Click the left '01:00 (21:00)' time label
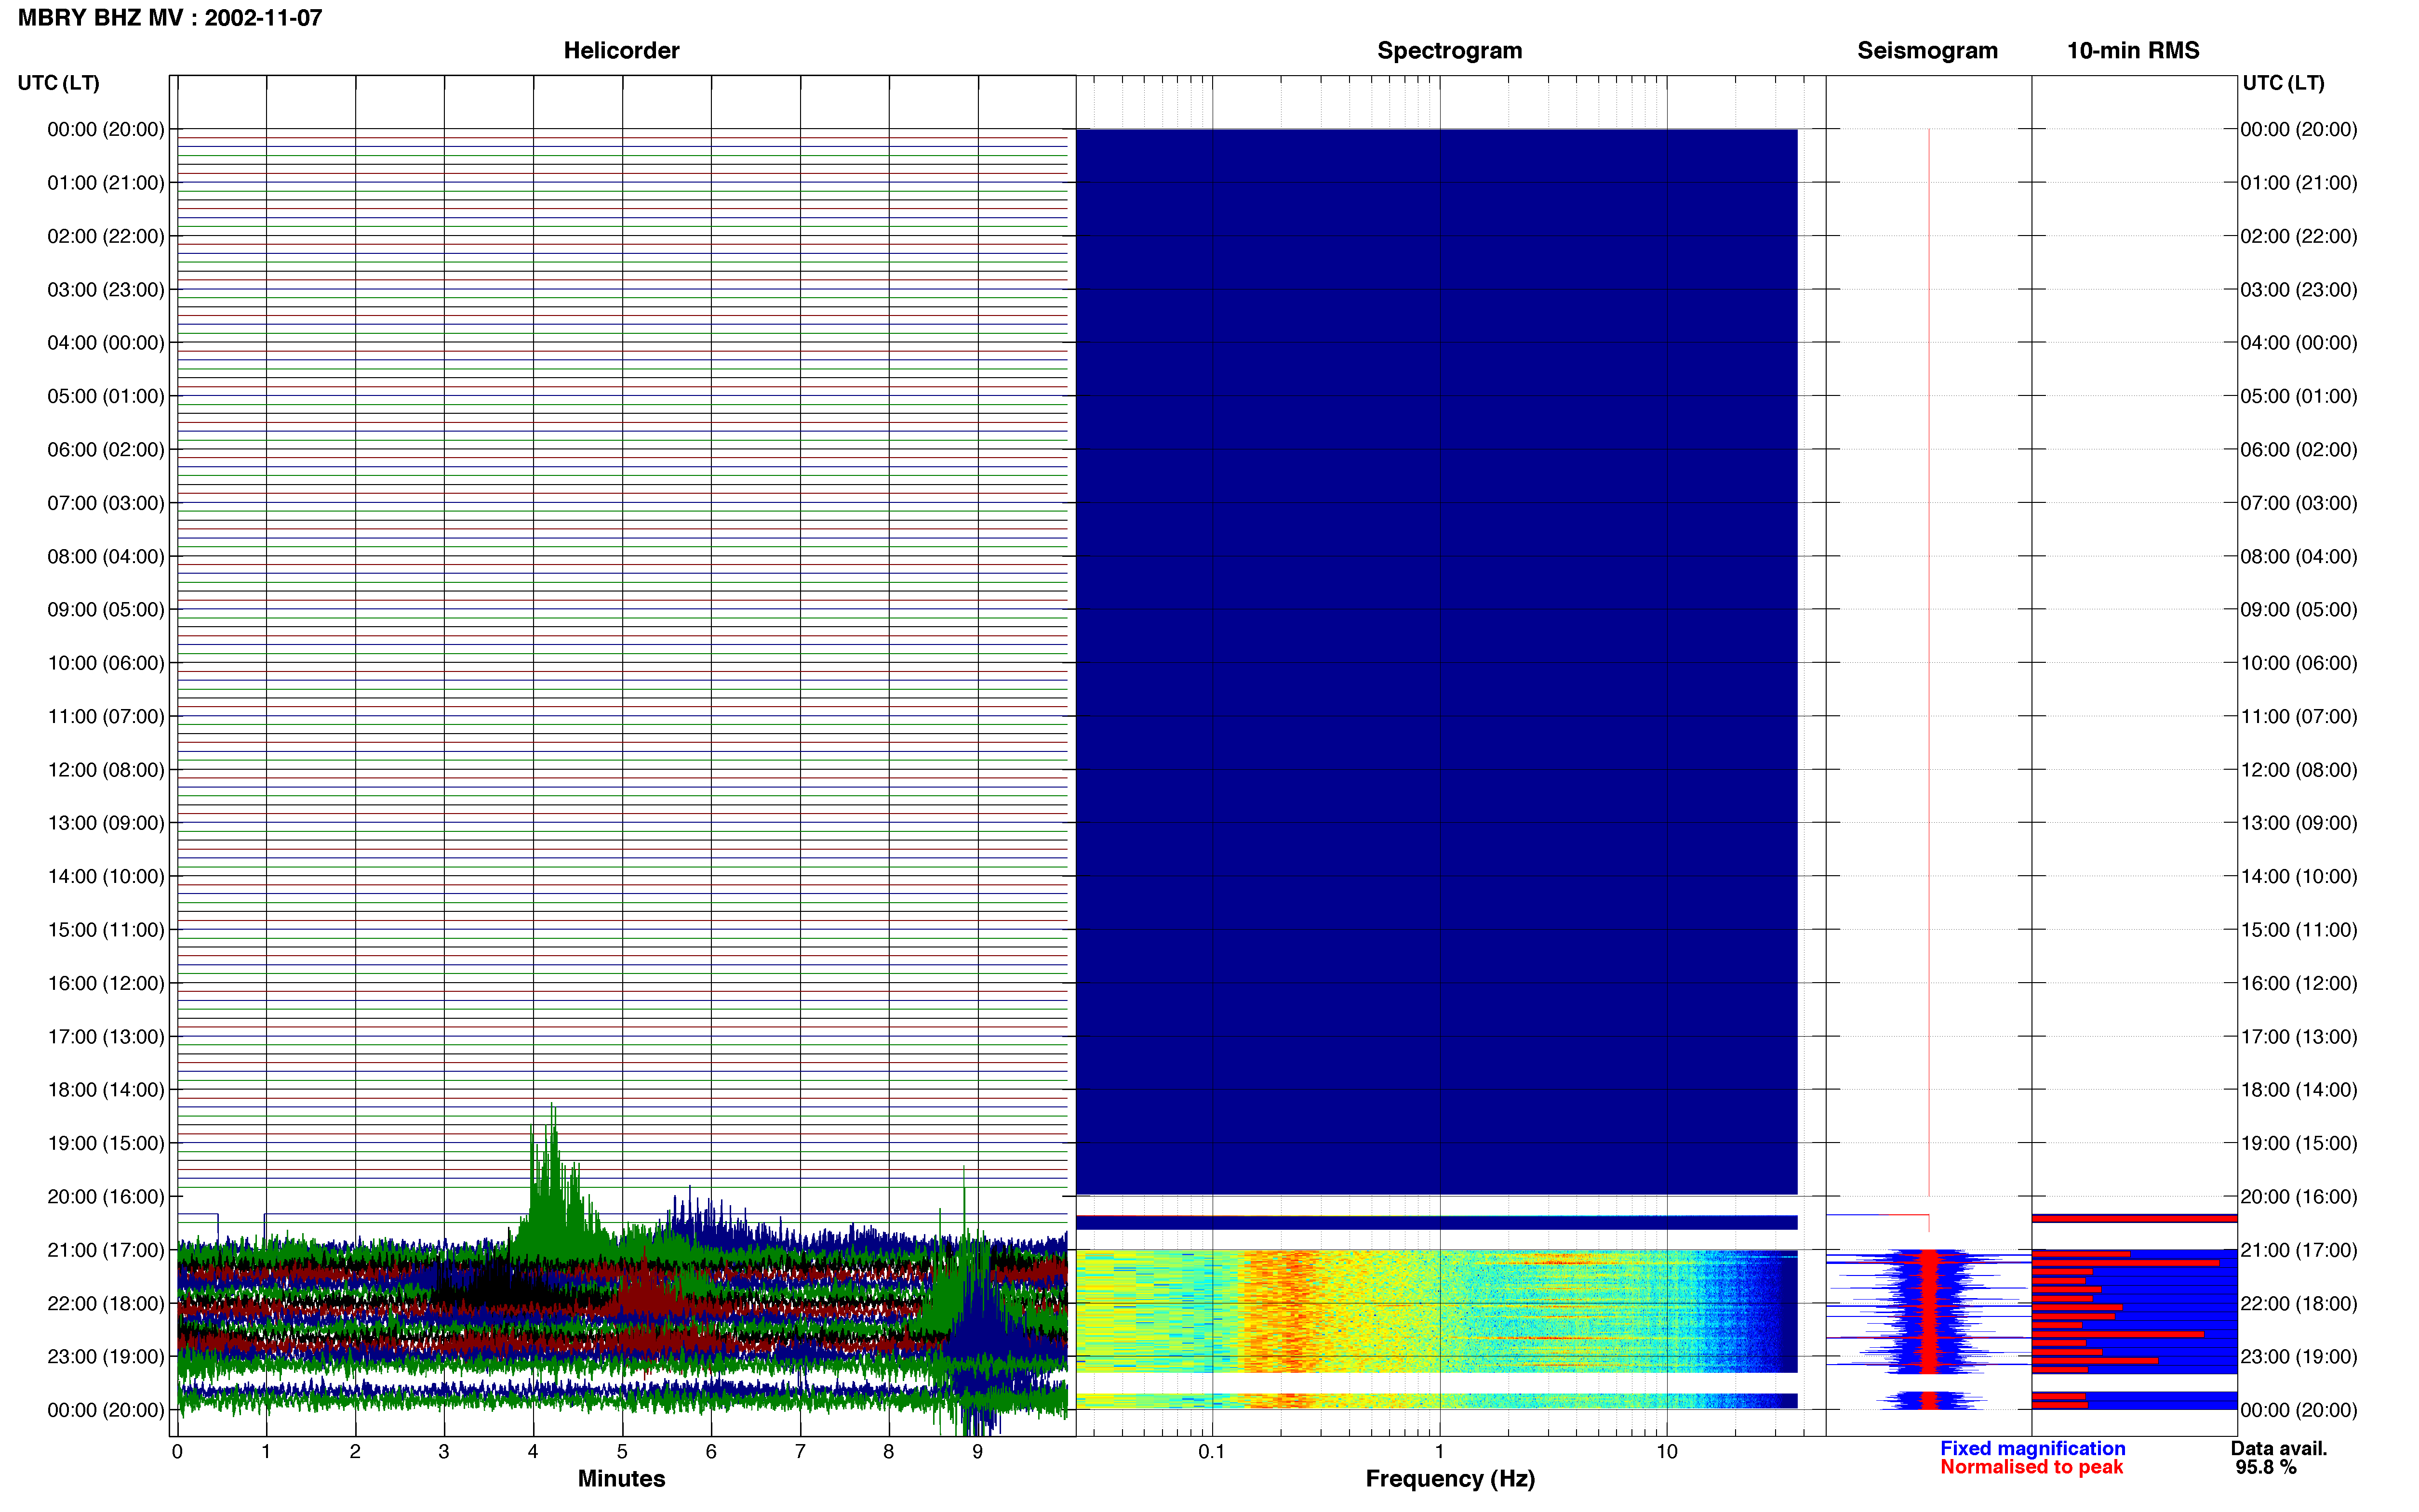The image size is (2419, 1512). coord(106,183)
